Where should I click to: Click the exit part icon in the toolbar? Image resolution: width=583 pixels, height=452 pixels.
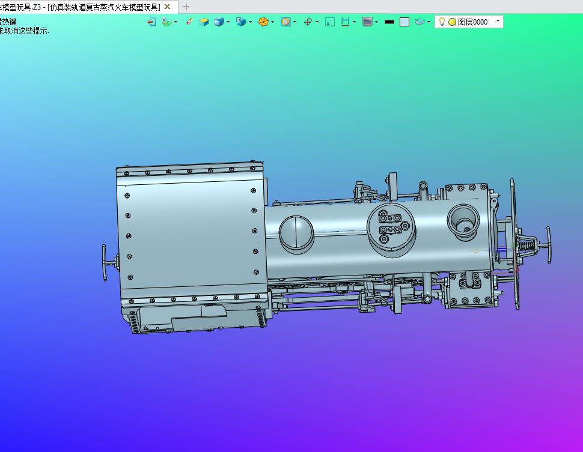click(151, 22)
